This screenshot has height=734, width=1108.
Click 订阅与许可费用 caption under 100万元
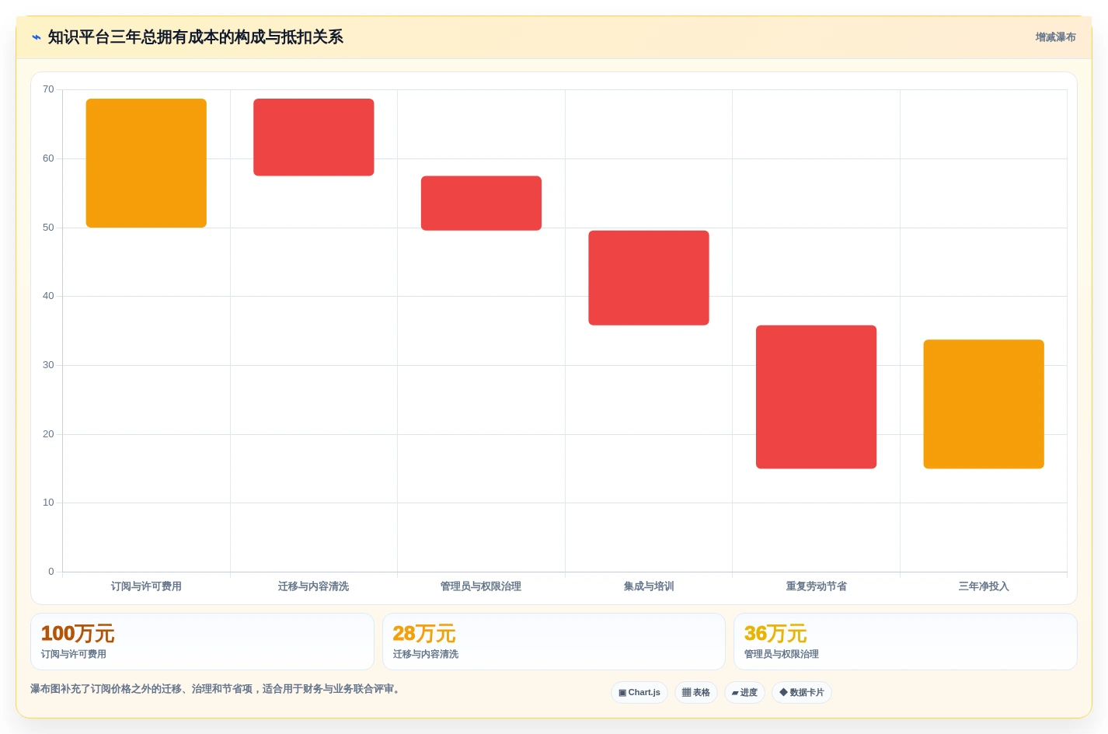pos(74,654)
